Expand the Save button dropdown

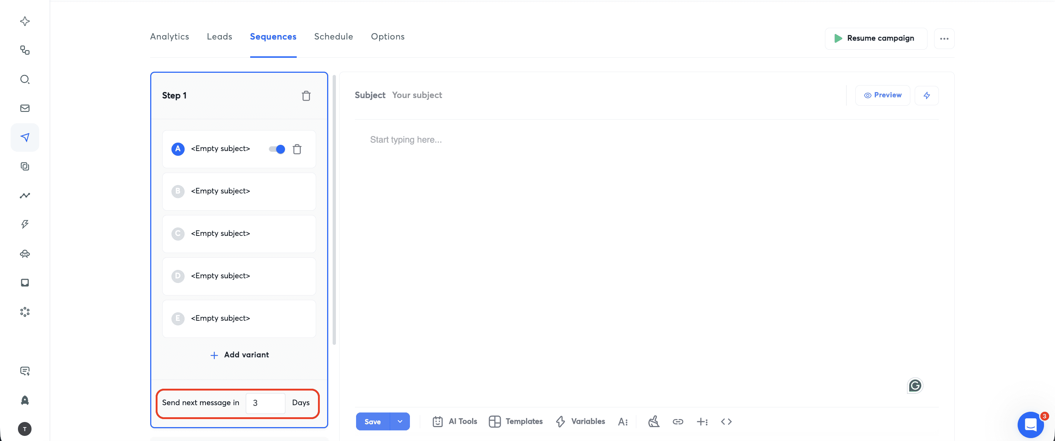[400, 421]
